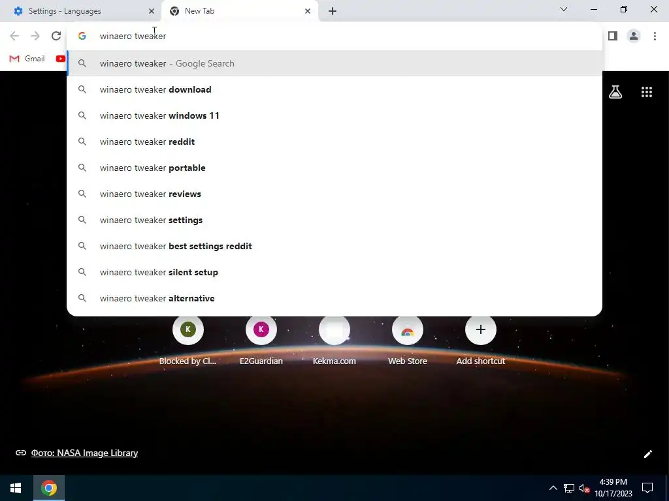Choose 'winaero tweaker best settings reddit' suggestion
Screen dimensions: 669x501
334,246
